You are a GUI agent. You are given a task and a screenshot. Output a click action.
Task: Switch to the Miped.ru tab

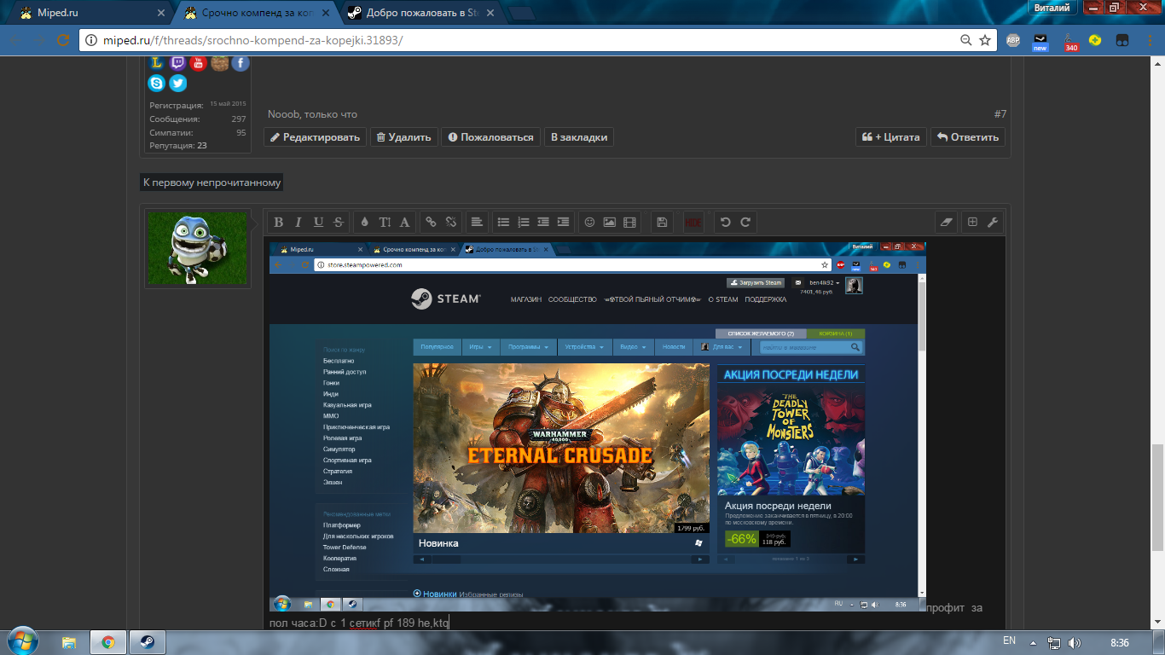coord(90,13)
